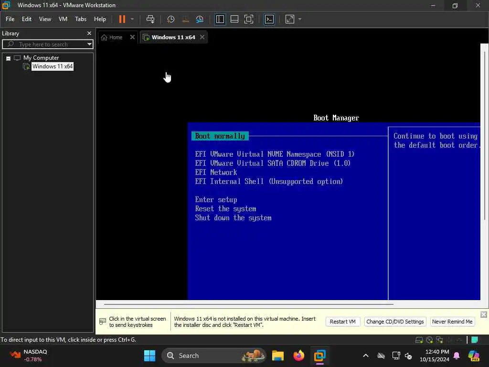The image size is (489, 367).
Task: Select Enter setup in Boot Manager
Action: coord(216,200)
